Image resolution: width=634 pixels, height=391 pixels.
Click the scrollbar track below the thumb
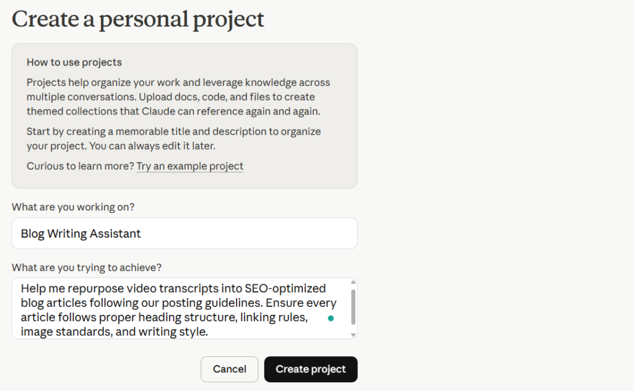point(353,329)
